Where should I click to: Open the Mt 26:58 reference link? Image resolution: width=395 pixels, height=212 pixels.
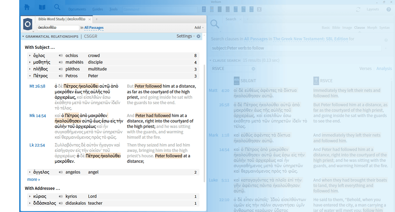(37, 86)
